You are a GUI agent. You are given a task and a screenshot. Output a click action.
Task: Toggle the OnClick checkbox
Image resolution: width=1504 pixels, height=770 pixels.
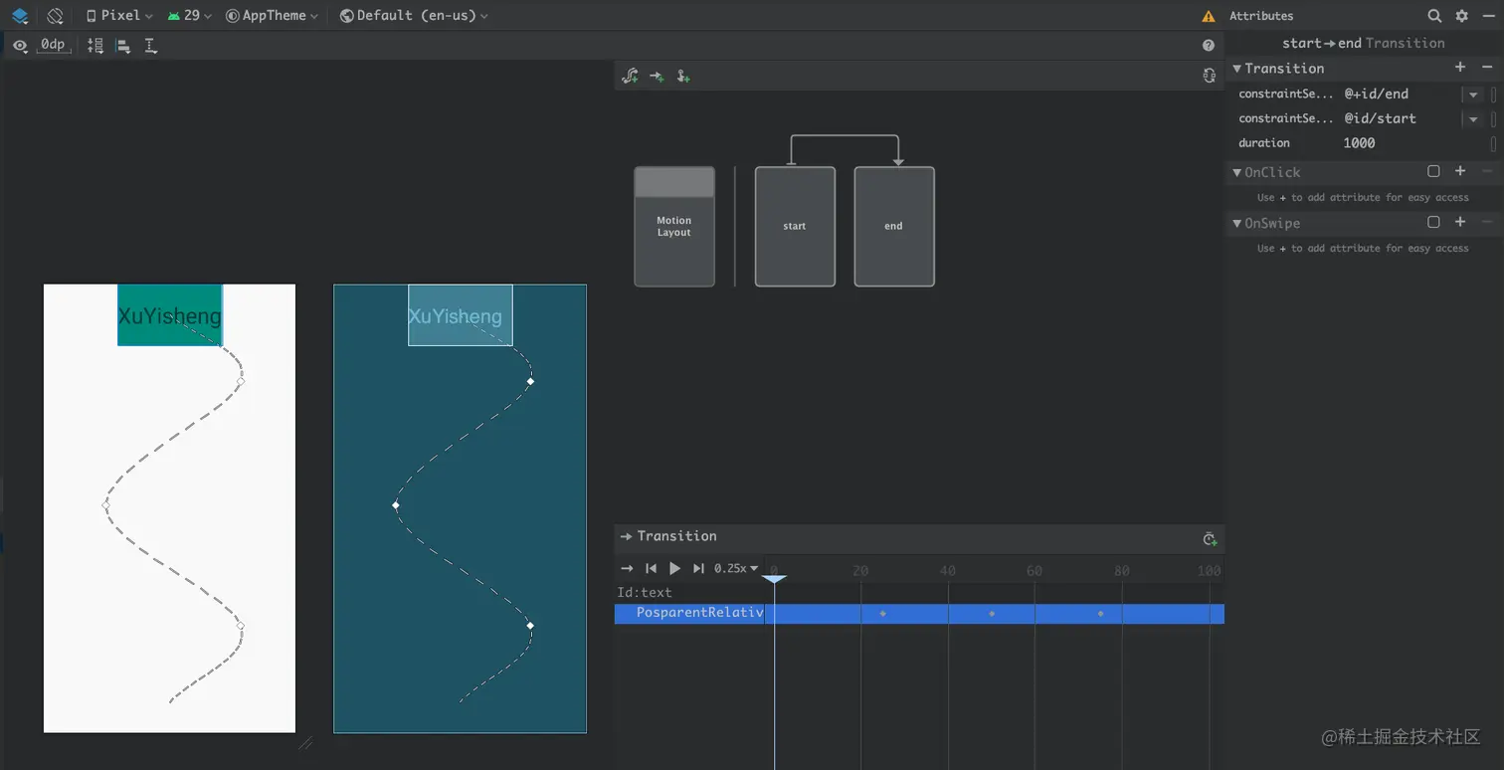pyautogui.click(x=1433, y=171)
